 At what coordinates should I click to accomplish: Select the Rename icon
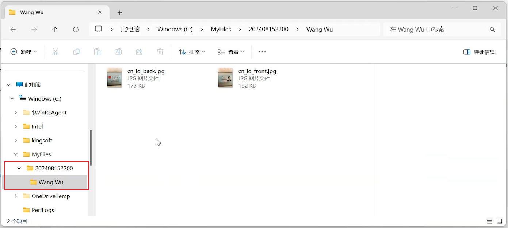point(118,52)
